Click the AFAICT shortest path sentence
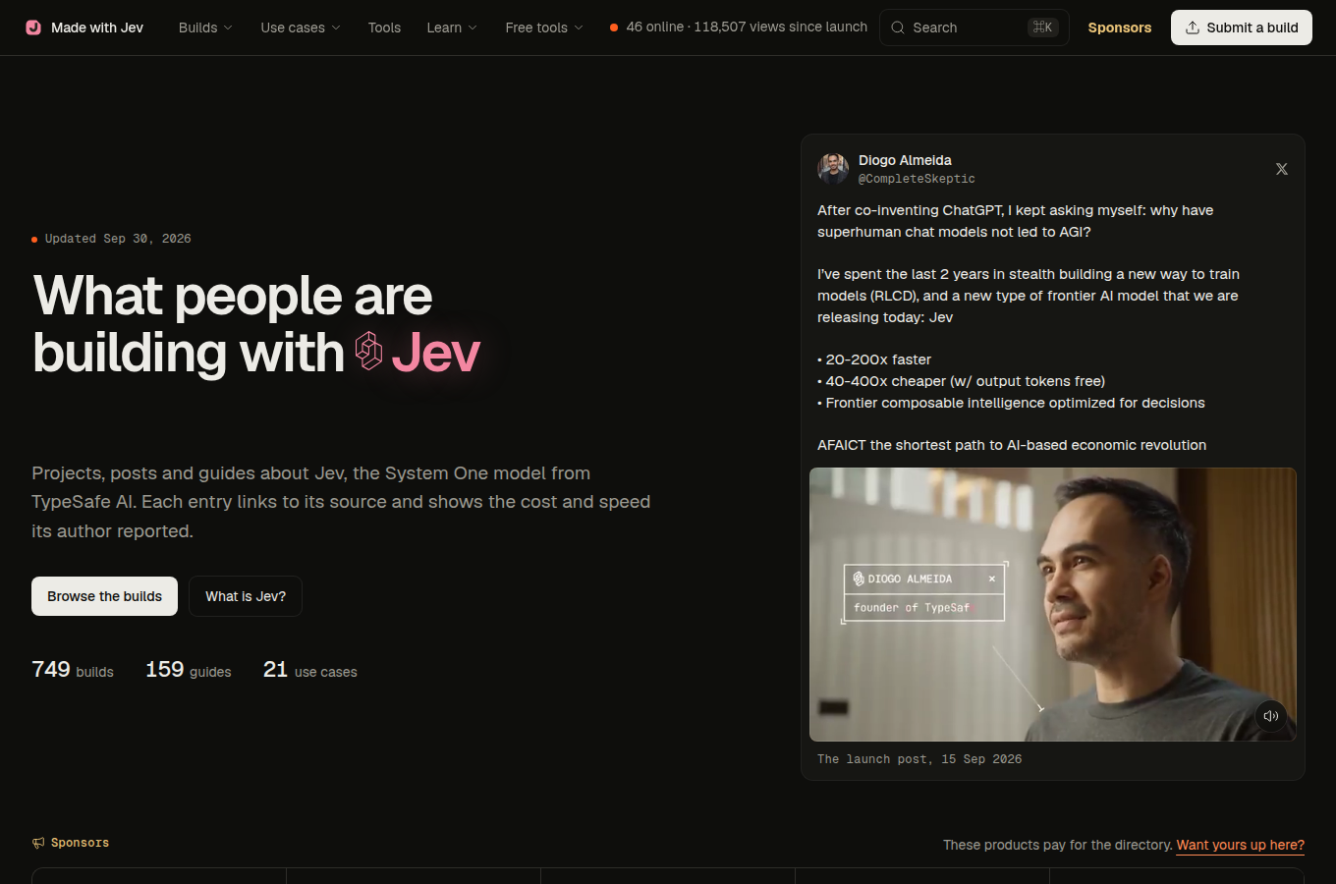Image resolution: width=1336 pixels, height=884 pixels. point(1012,445)
